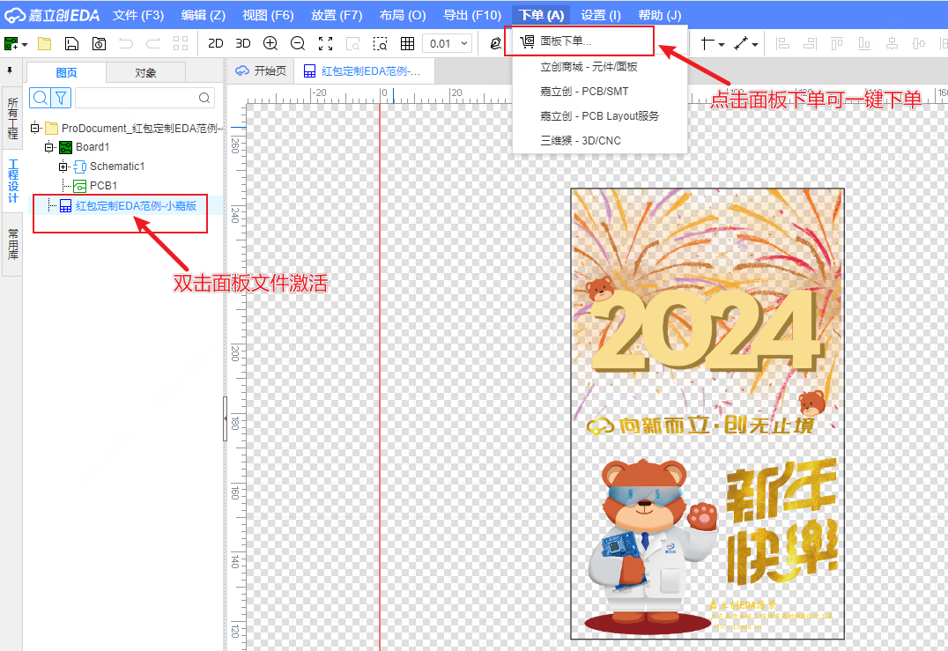Click the align vertical center icon
Image resolution: width=948 pixels, height=651 pixels.
919,43
